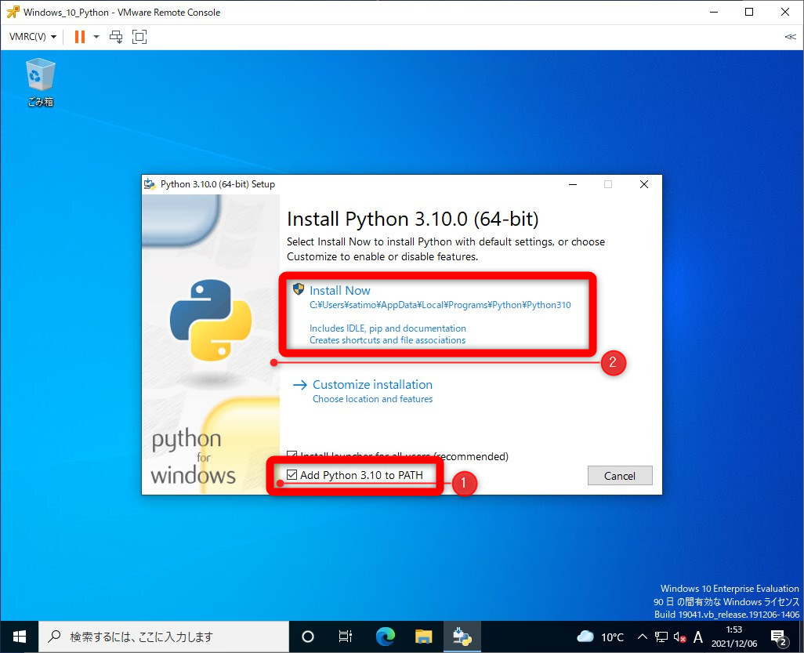The height and width of the screenshot is (653, 804).
Task: Open the weather widget showing 10°C
Action: coord(599,637)
